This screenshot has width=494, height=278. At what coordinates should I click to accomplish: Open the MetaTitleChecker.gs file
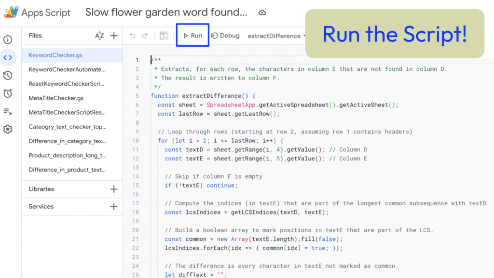56,98
